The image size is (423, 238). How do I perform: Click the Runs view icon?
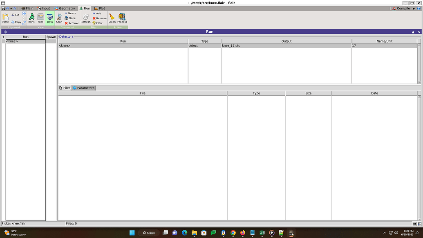31,18
